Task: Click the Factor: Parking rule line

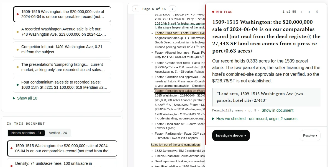Action: pyautogui.click(x=180, y=134)
